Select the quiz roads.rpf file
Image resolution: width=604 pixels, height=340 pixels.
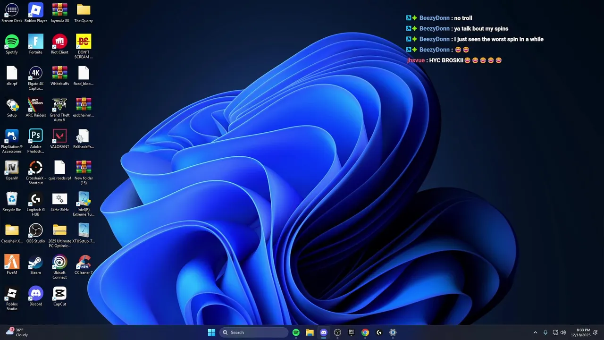59,170
